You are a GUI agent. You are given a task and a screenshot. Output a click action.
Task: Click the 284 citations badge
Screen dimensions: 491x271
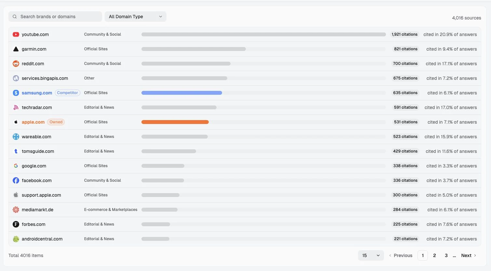click(405, 210)
